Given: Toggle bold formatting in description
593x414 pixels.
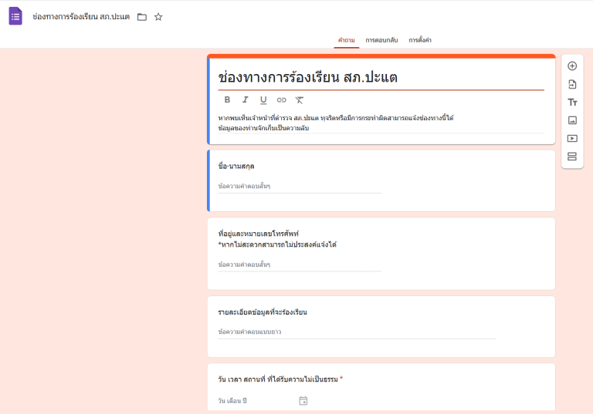Looking at the screenshot, I should [x=227, y=99].
